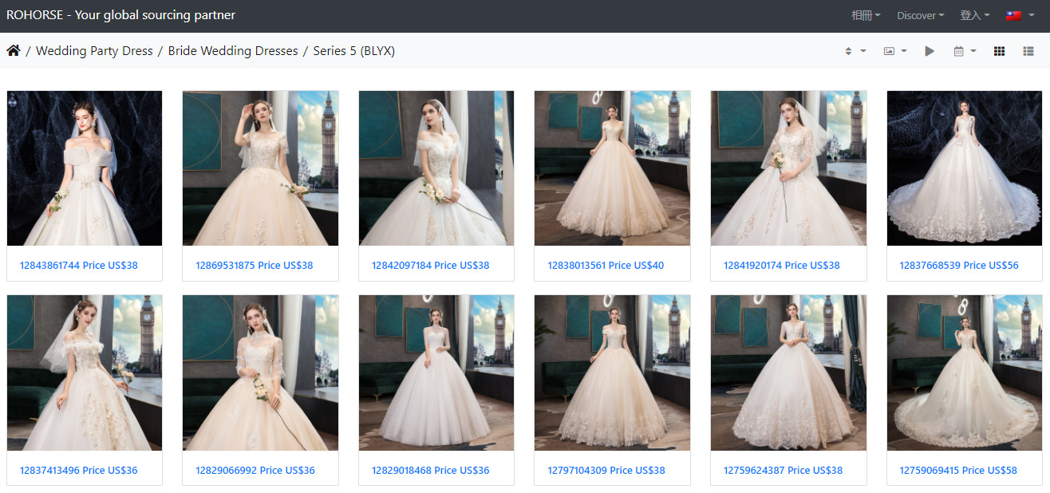Image resolution: width=1050 pixels, height=493 pixels.
Task: Open the 相冊 albums menu
Action: (x=866, y=15)
